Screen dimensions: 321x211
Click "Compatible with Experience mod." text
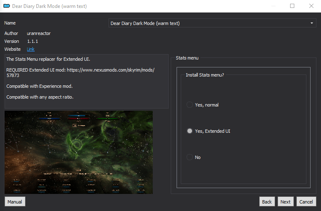pyautogui.click(x=40, y=86)
